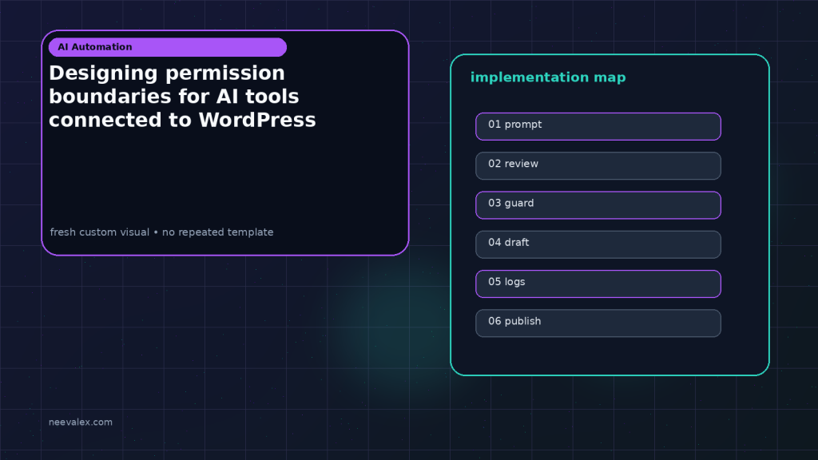Select the '01 prompt' step
818x460 pixels.
click(598, 126)
